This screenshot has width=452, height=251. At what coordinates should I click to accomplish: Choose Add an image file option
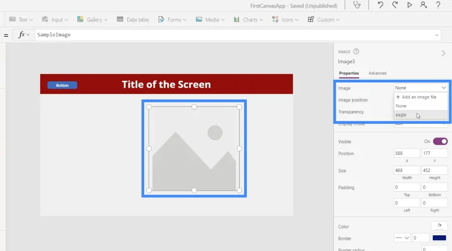pyautogui.click(x=420, y=97)
